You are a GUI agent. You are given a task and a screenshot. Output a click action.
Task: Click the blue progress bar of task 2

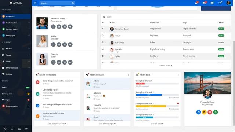149,95
